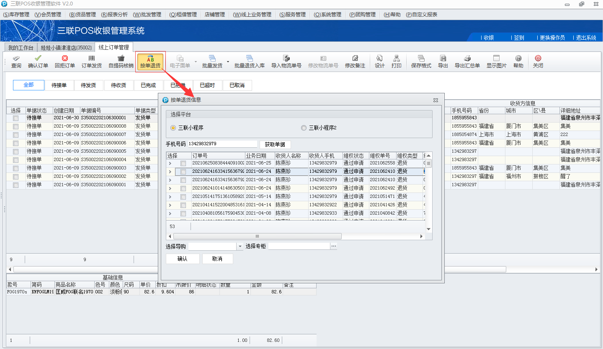This screenshot has height=349, width=603.
Task: Select the 三联小程序 platform radio button
Action: 173,128
